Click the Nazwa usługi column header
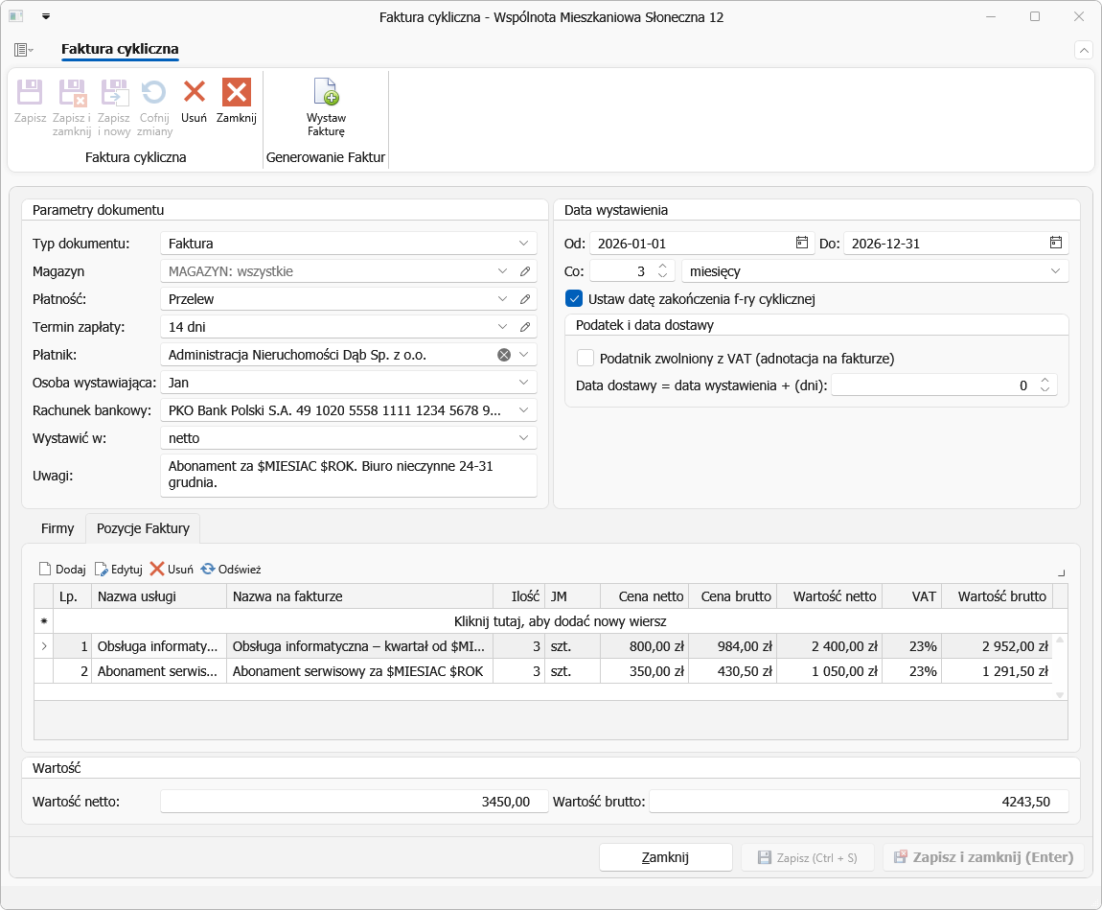The height and width of the screenshot is (910, 1102). click(159, 596)
